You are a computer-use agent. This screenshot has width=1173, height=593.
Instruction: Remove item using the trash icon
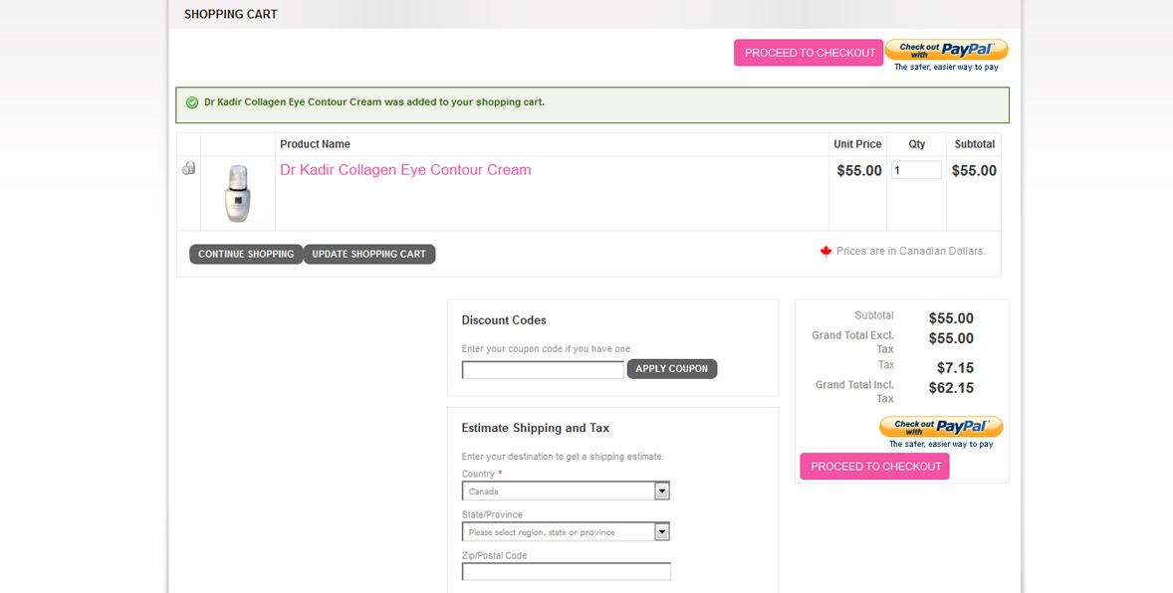click(x=188, y=168)
